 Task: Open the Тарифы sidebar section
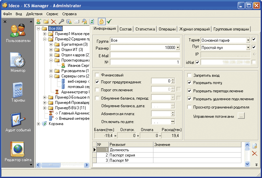(x=18, y=92)
